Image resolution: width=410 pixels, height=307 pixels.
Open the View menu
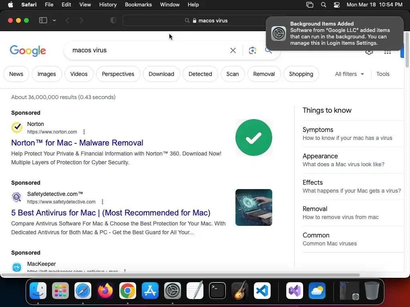[85, 4]
